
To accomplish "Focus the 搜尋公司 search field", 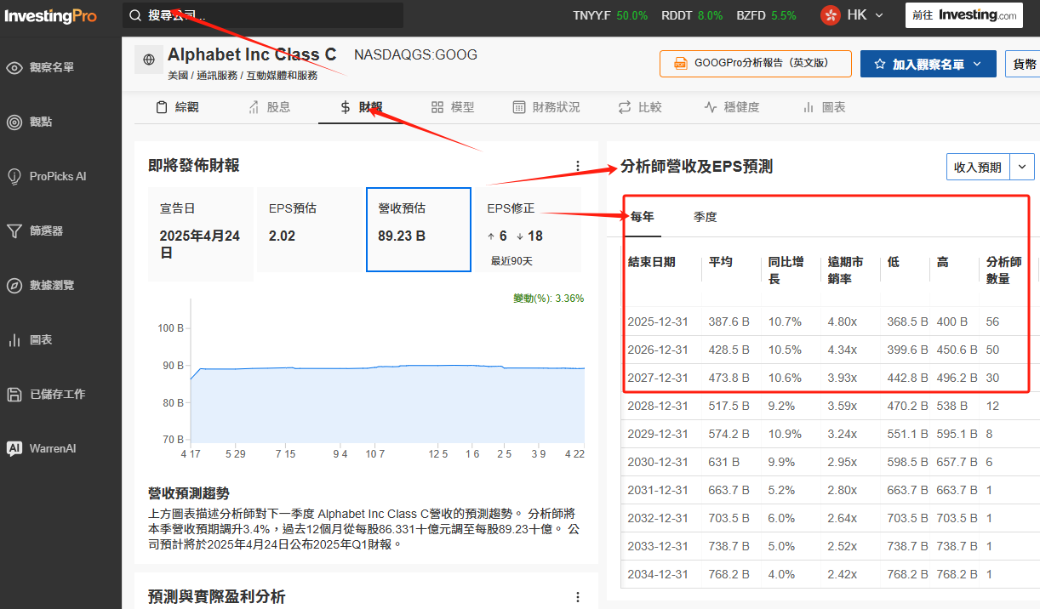I will click(263, 15).
